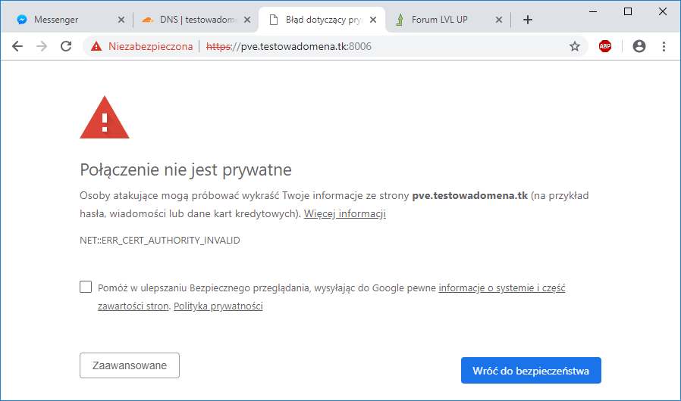
Task: Click the browser back arrow
Action: tap(17, 46)
